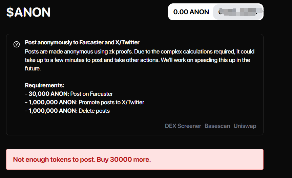Open the DEX Screener link

tap(183, 126)
